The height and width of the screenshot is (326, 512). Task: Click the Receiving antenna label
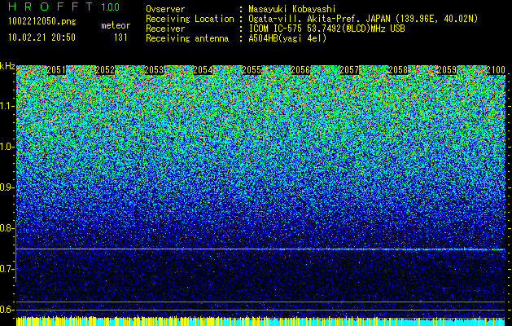pyautogui.click(x=187, y=38)
